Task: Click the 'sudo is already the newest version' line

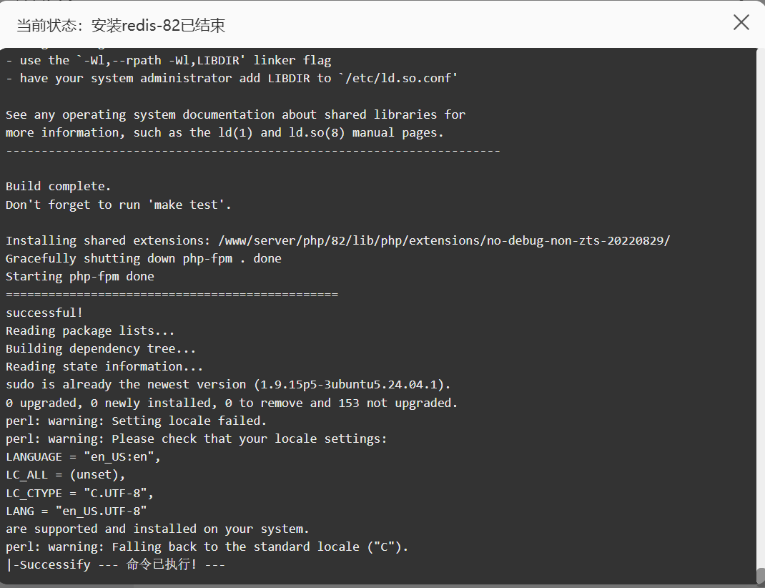Action: coord(228,385)
